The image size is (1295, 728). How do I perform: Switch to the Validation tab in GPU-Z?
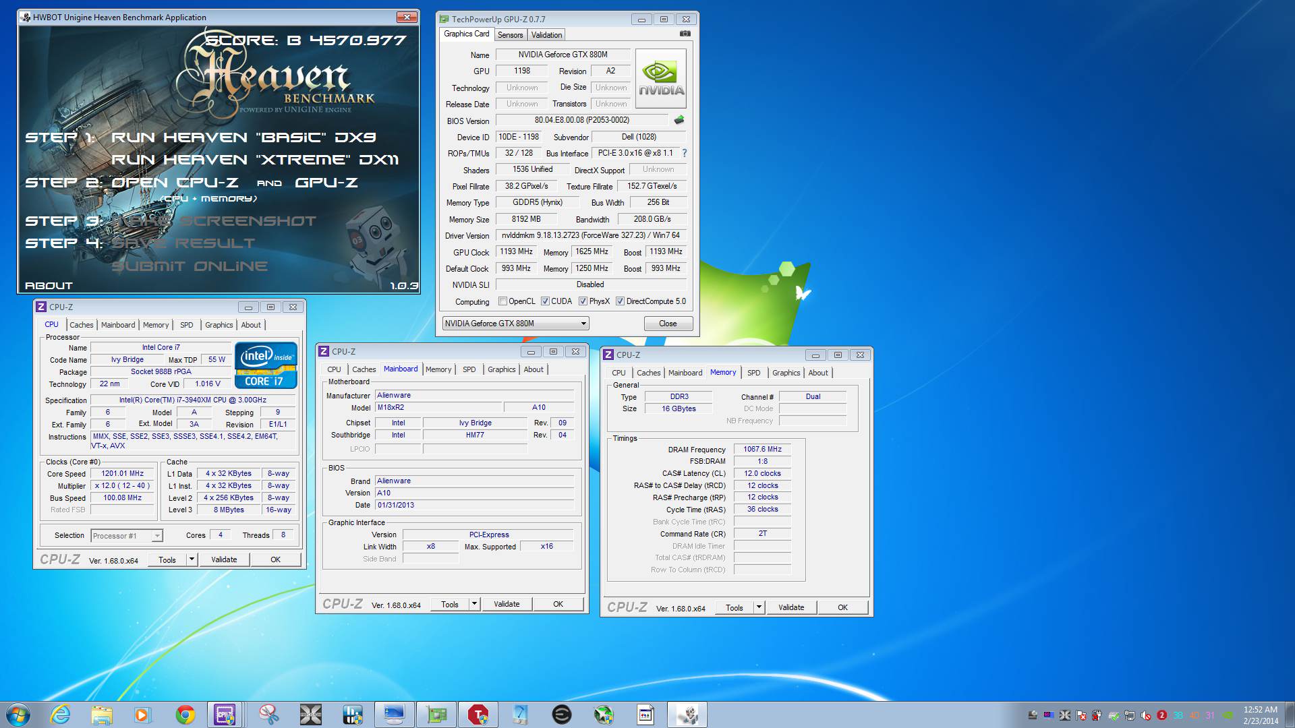(546, 35)
